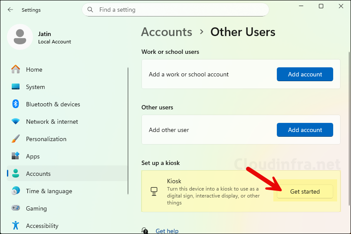Click the Bluetooth & devices icon
Viewport: 351px width, 234px height.
pyautogui.click(x=16, y=104)
